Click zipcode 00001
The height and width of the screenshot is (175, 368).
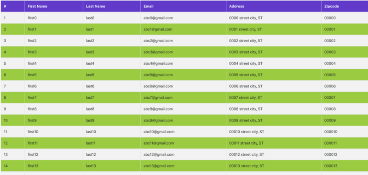(x=330, y=29)
